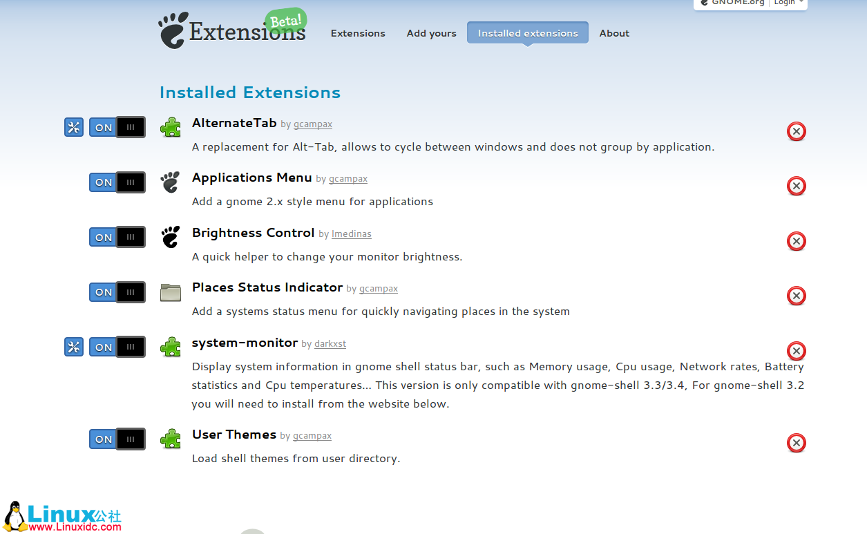867x534 pixels.
Task: Open system-monitor configuration wrench icon
Action: point(74,347)
